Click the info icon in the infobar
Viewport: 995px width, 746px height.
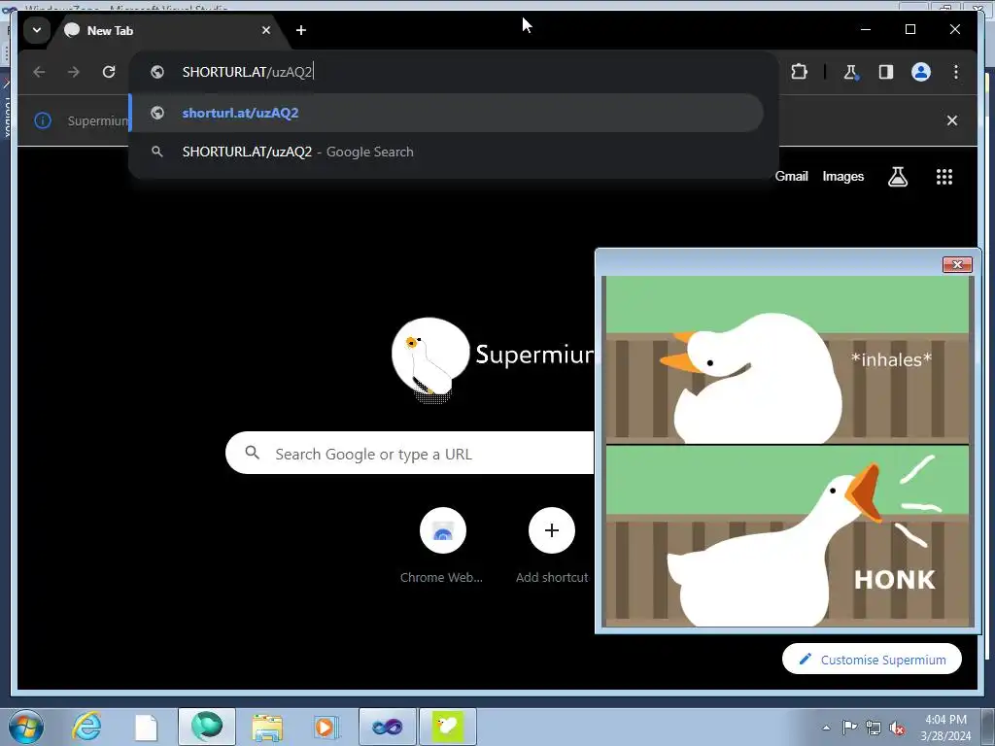43,120
